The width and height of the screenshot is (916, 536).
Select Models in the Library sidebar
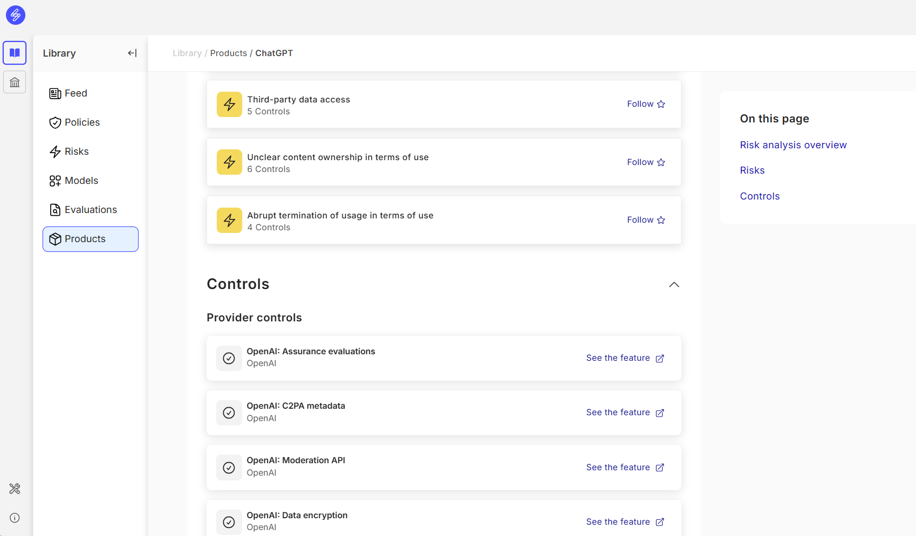click(x=81, y=181)
